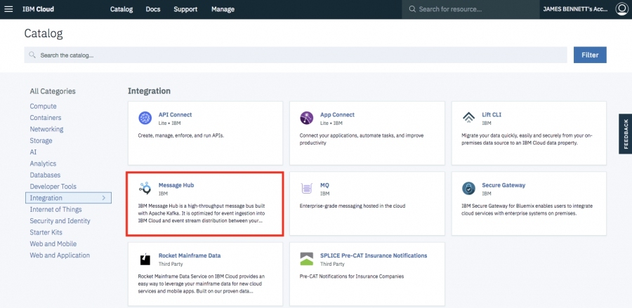Open the Lift CLI title link
The height and width of the screenshot is (308, 632).
coord(492,115)
